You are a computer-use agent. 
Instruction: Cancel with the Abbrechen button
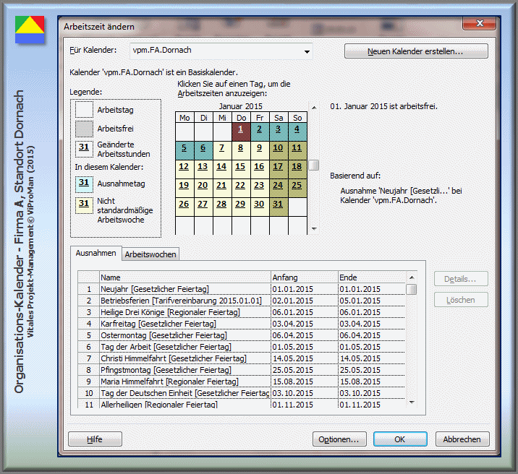[462, 439]
